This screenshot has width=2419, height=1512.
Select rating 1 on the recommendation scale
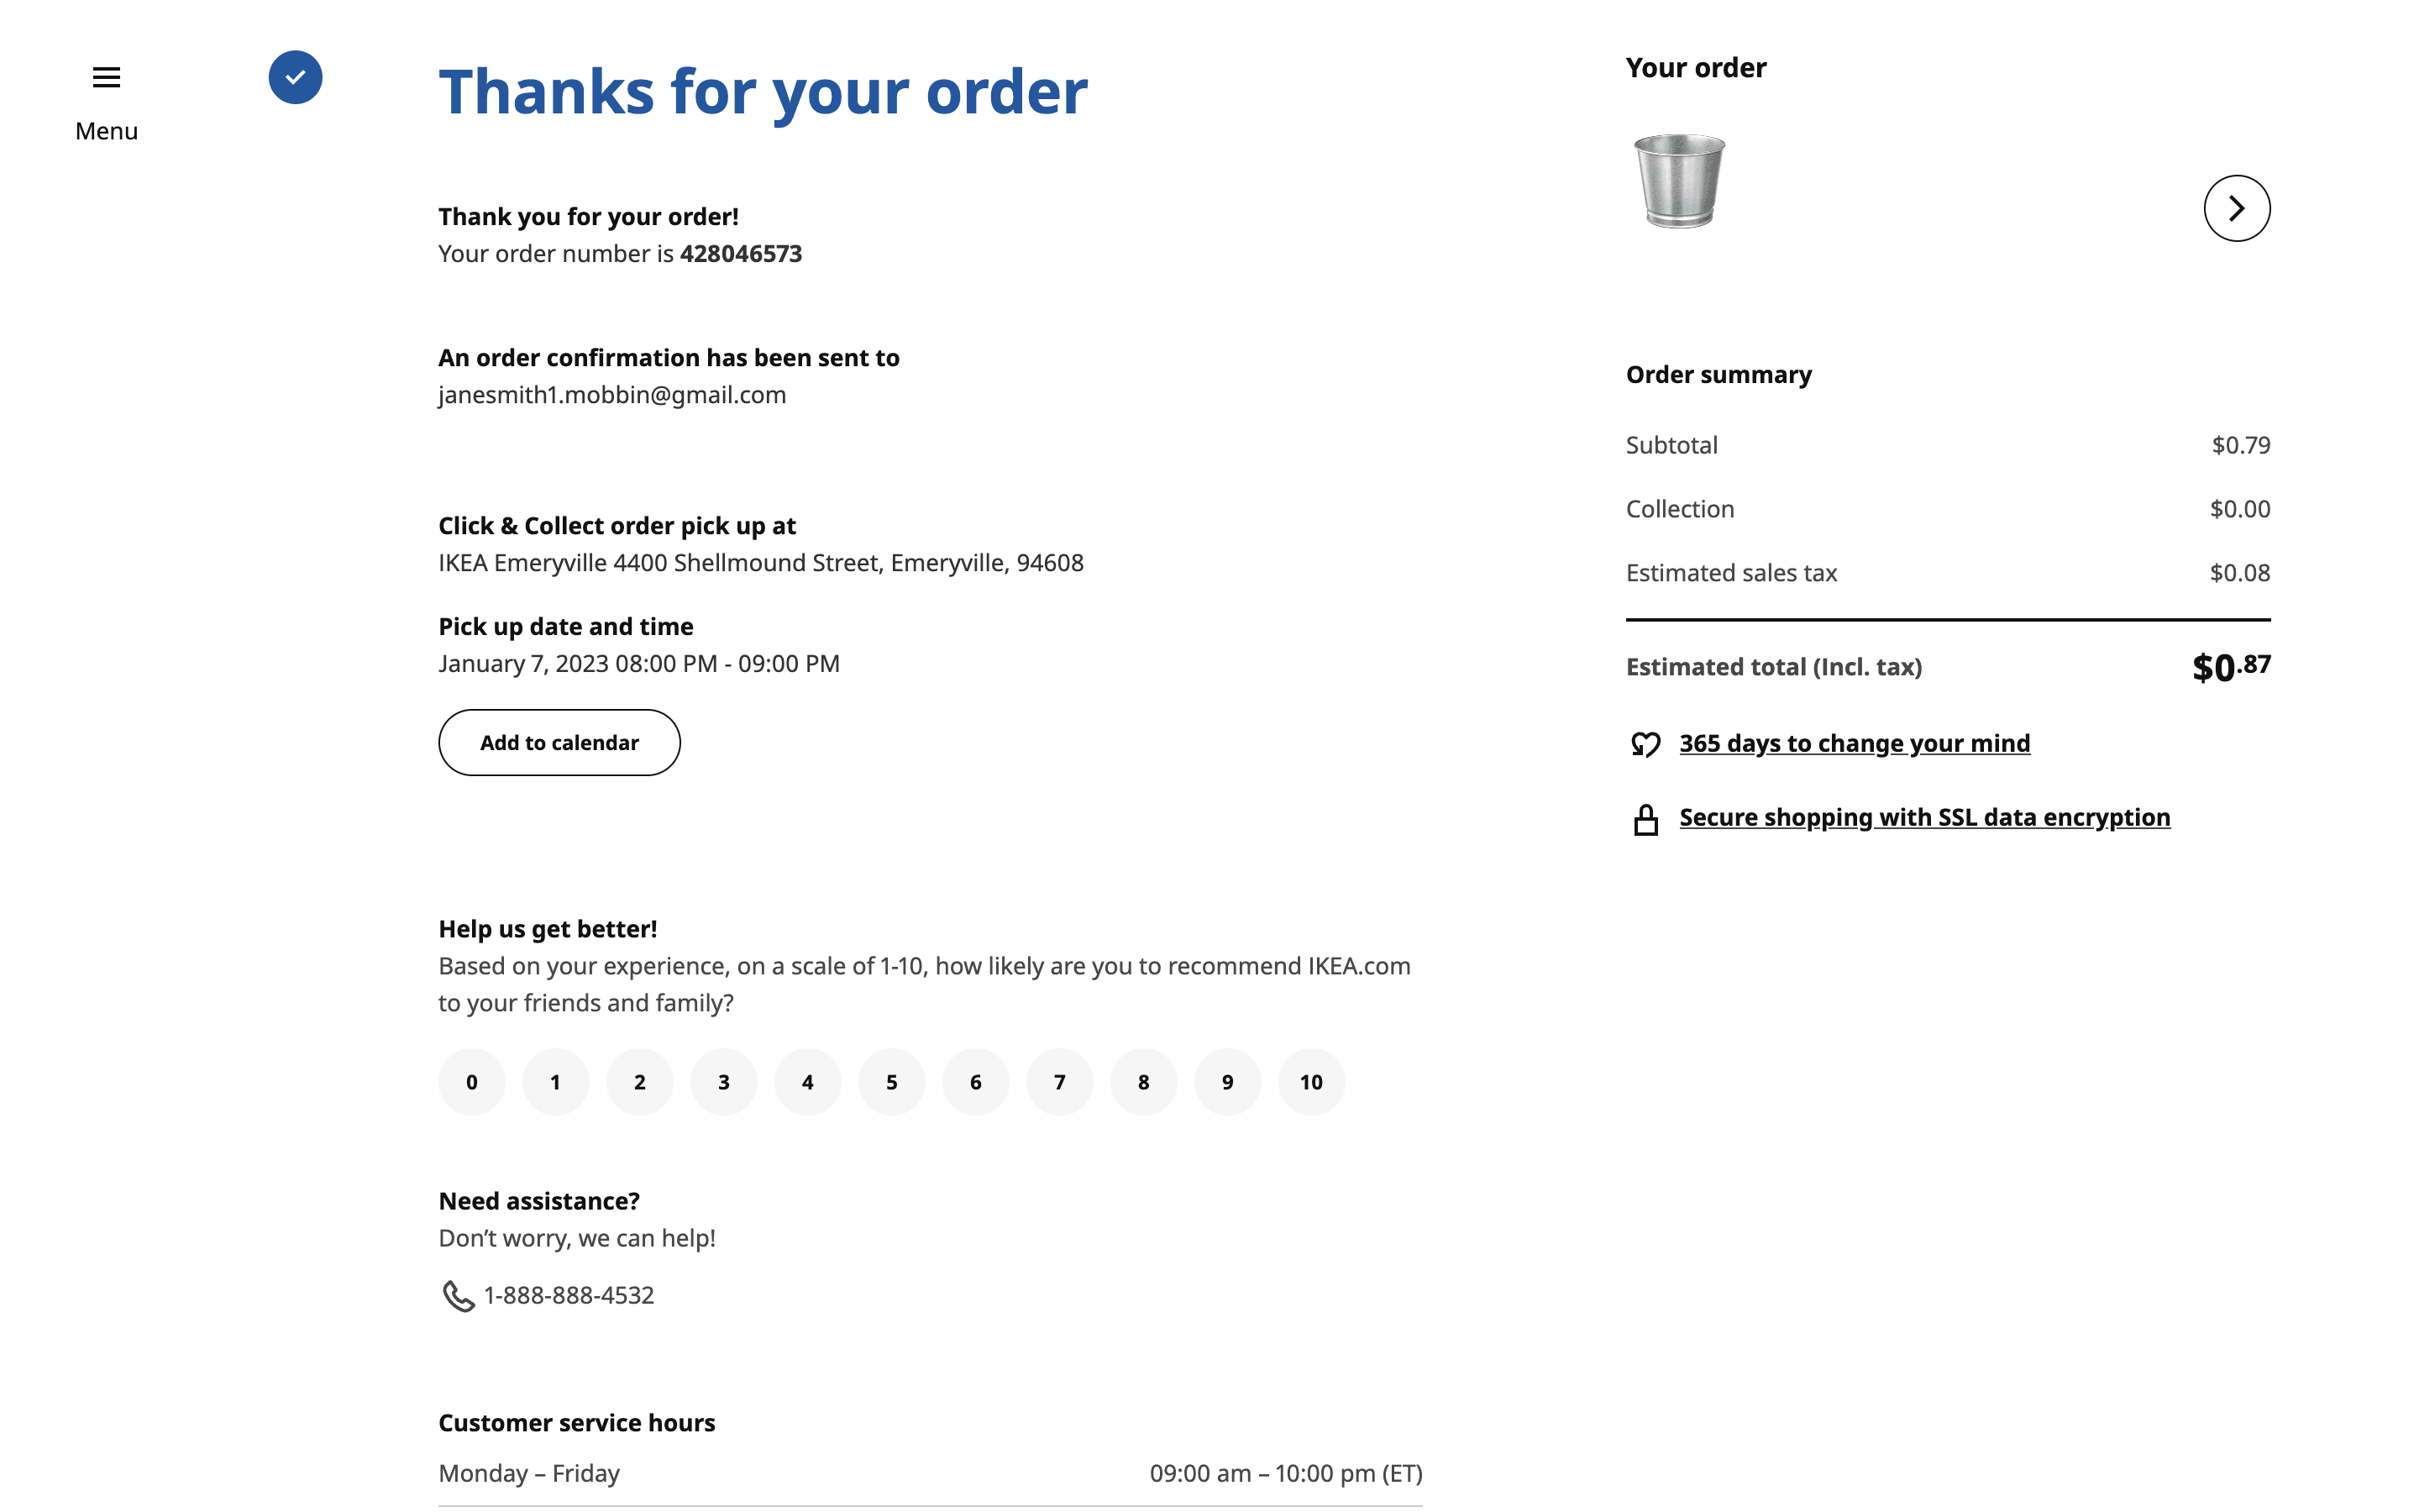556,1082
